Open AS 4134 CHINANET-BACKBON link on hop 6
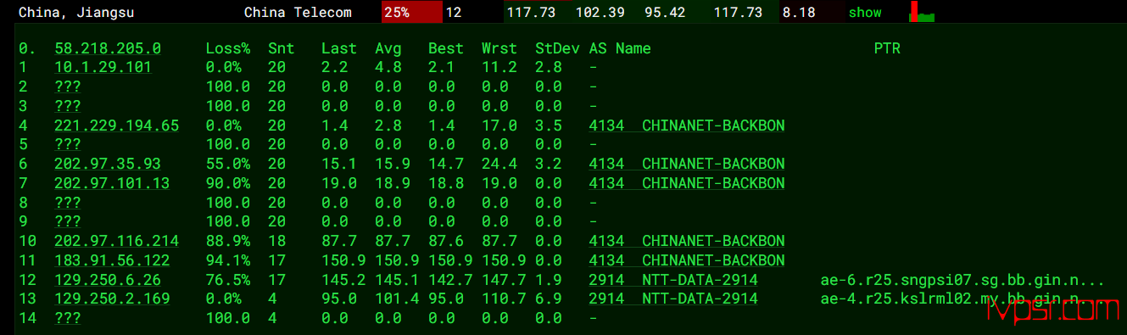Viewport: 1127px width, 335px height. (687, 164)
